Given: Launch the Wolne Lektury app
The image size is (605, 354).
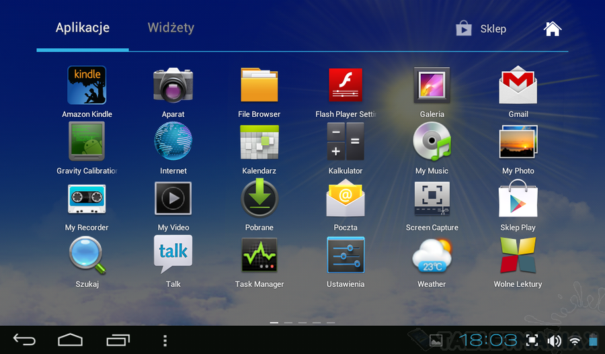Looking at the screenshot, I should pyautogui.click(x=518, y=255).
